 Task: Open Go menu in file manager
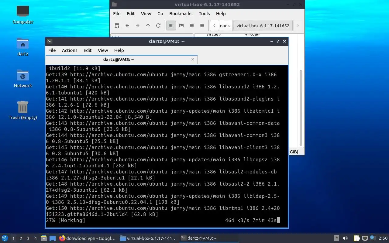pyautogui.click(x=160, y=13)
